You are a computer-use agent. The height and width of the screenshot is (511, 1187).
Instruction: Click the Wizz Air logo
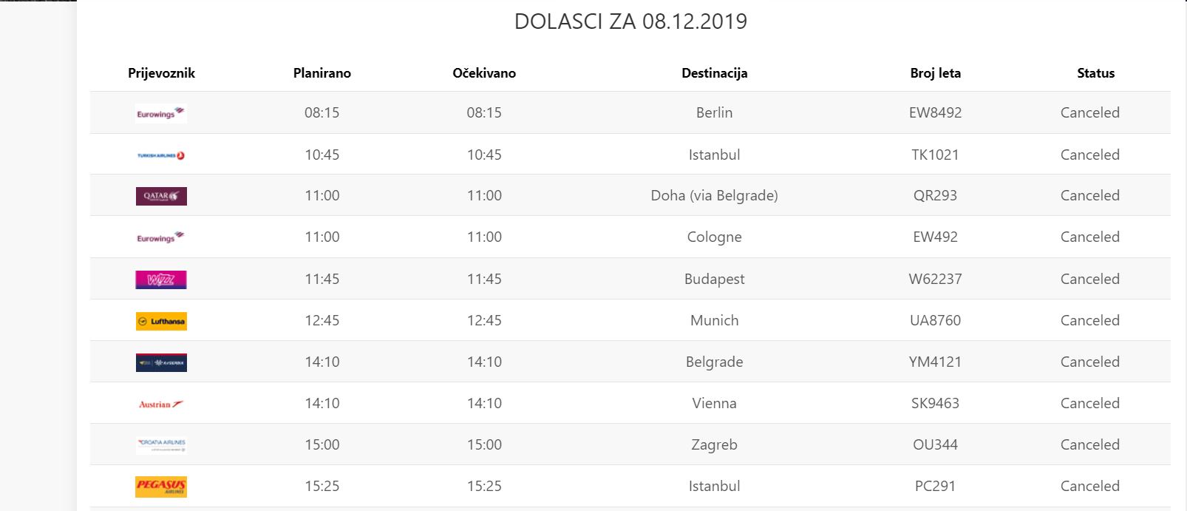coord(161,280)
